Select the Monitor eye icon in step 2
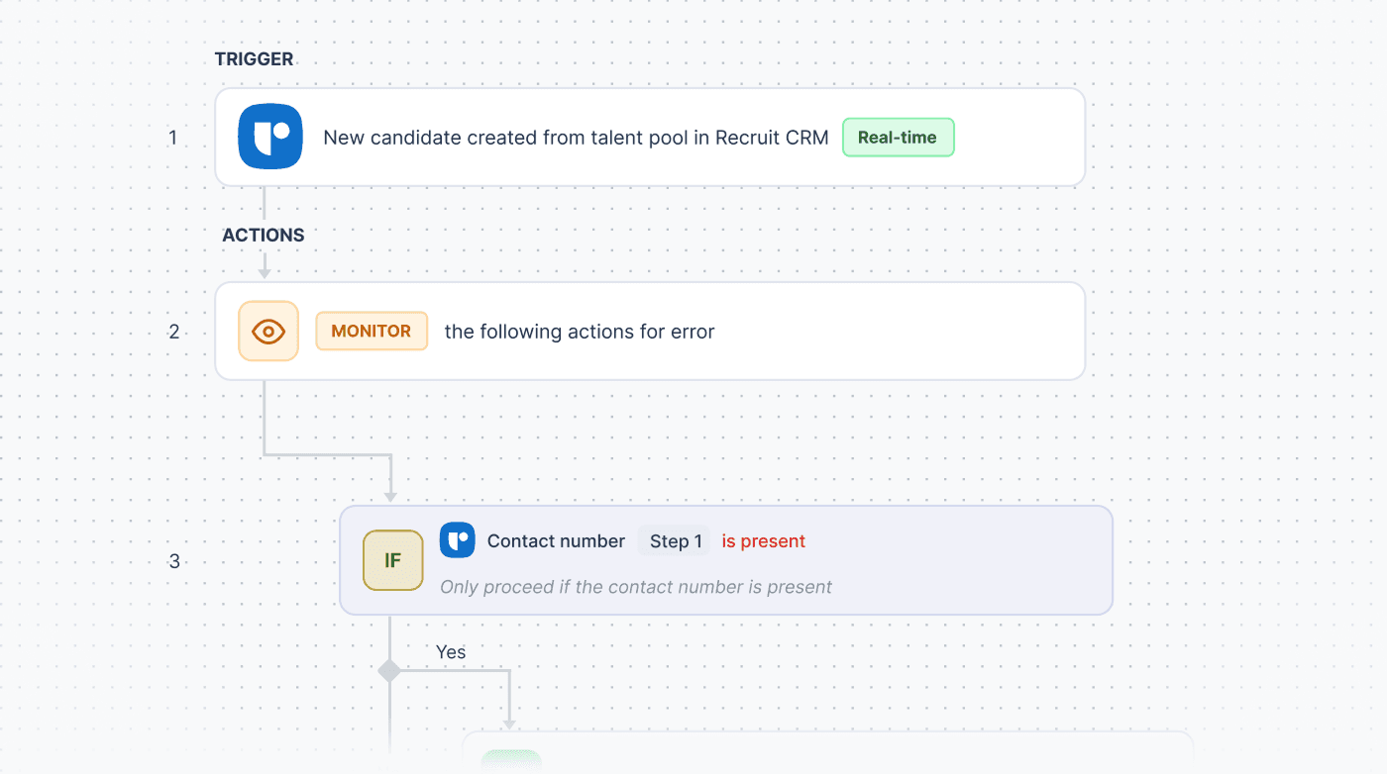 [268, 331]
